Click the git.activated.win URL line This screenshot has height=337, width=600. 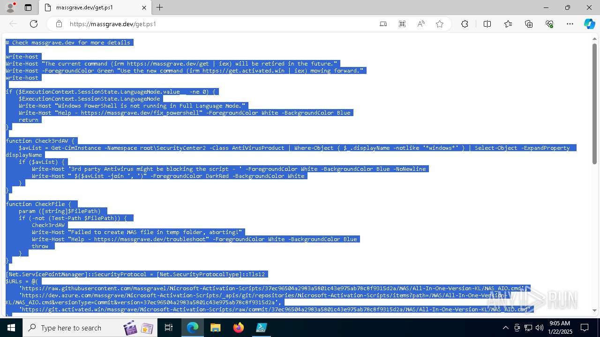click(x=274, y=309)
